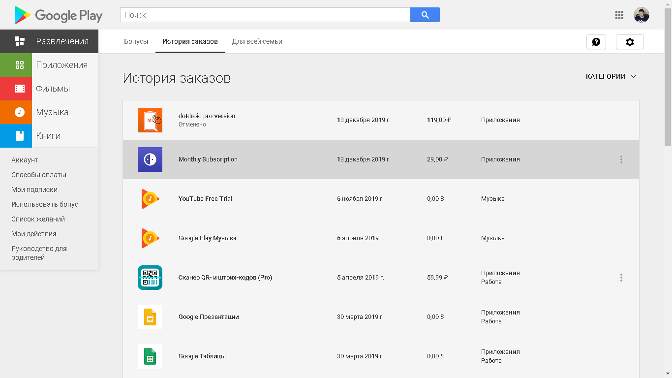
Task: Focus the Поиск search field
Action: point(265,15)
